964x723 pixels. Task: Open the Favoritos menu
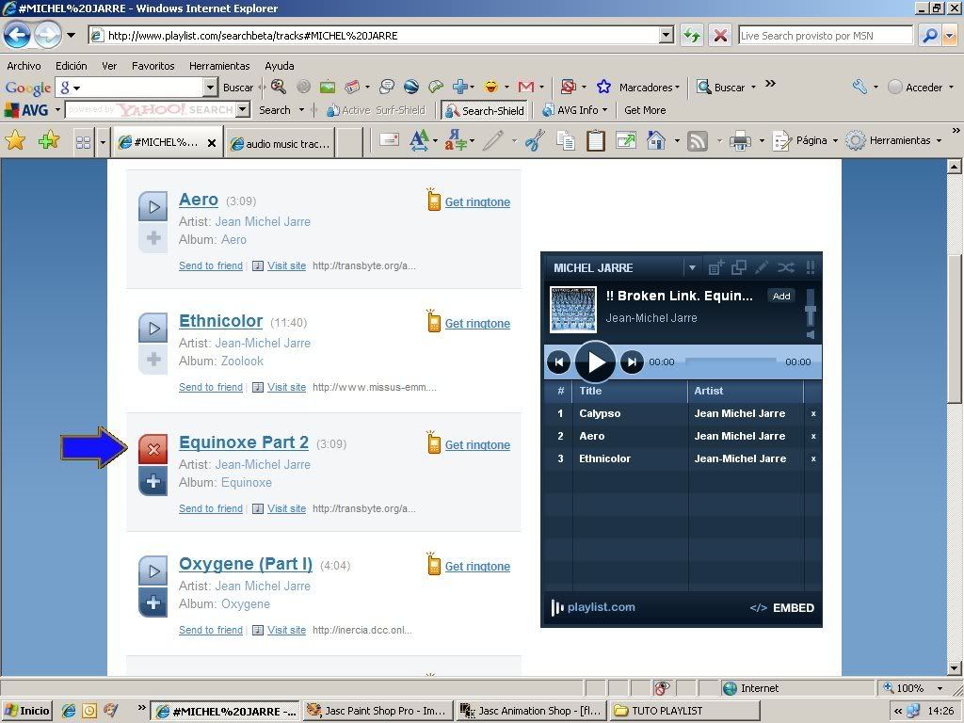(x=153, y=66)
